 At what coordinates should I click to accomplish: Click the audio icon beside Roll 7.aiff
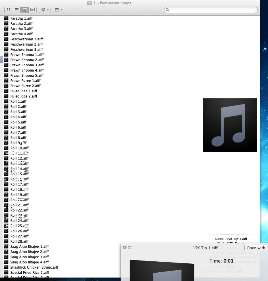tap(6, 132)
